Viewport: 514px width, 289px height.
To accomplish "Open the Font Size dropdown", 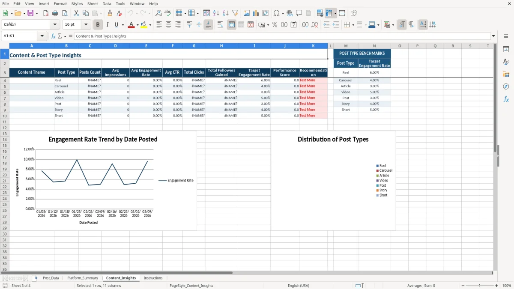I will pyautogui.click(x=86, y=25).
